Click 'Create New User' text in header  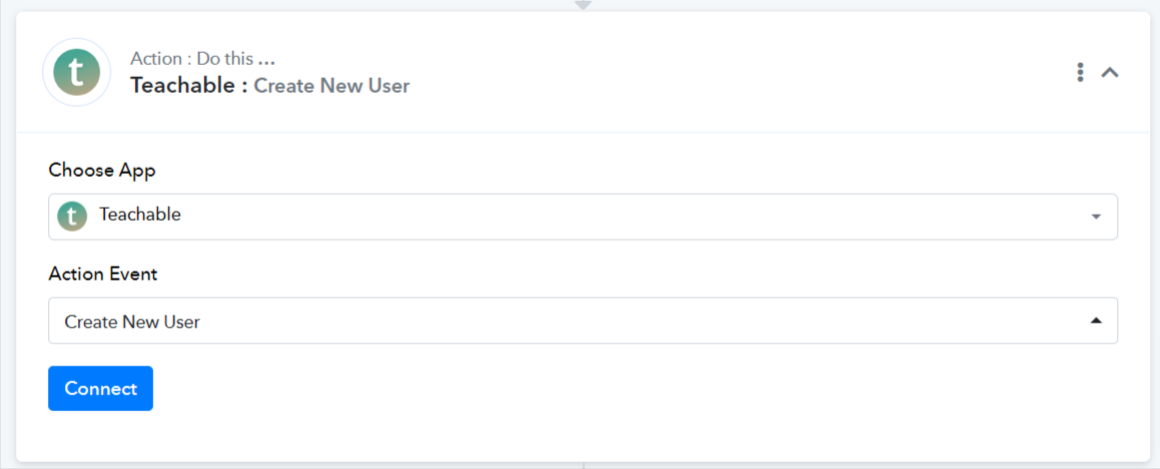click(x=332, y=86)
